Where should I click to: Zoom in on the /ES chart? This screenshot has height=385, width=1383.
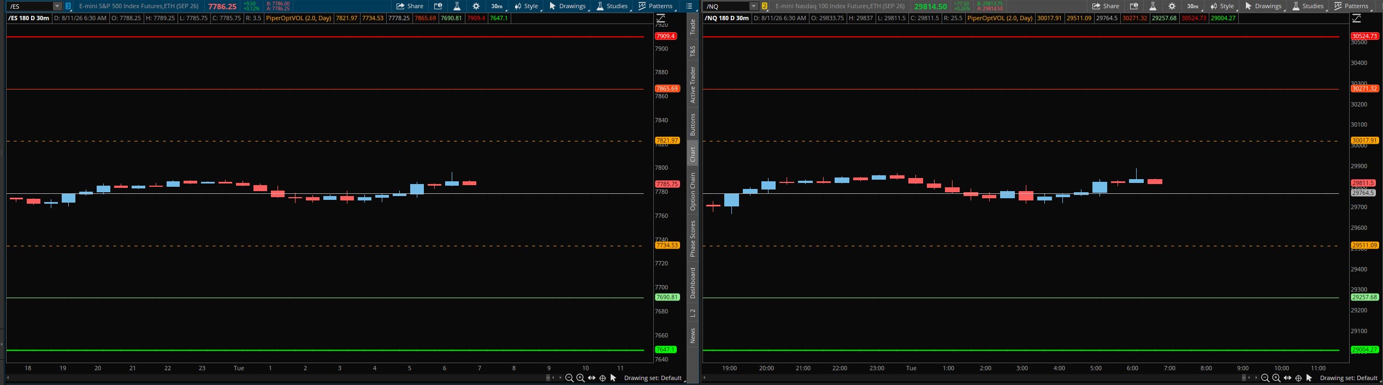point(580,378)
